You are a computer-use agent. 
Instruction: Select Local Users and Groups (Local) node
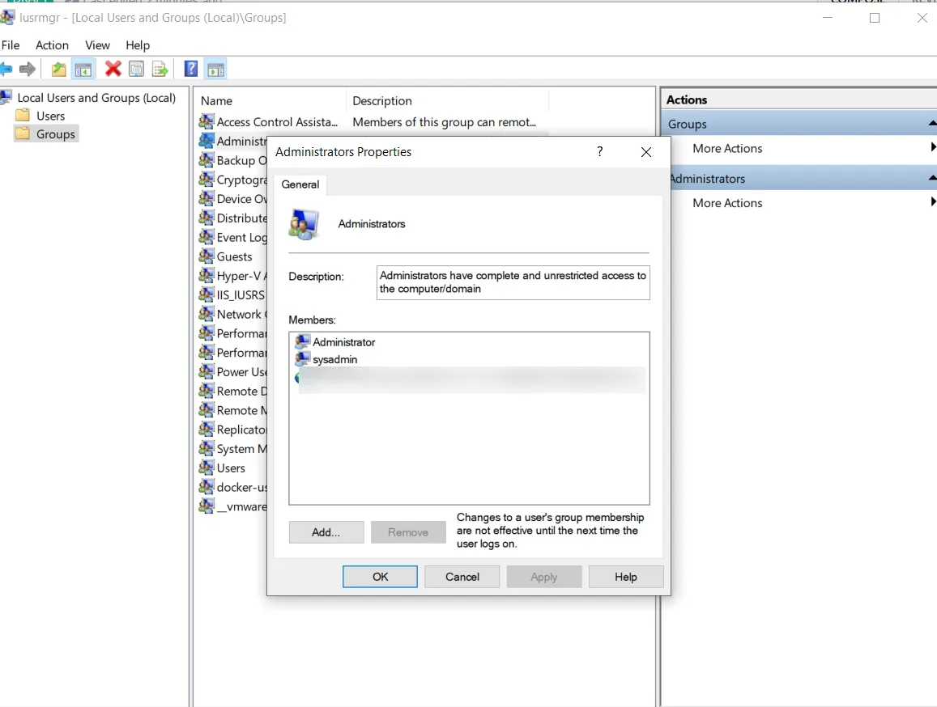(x=96, y=98)
